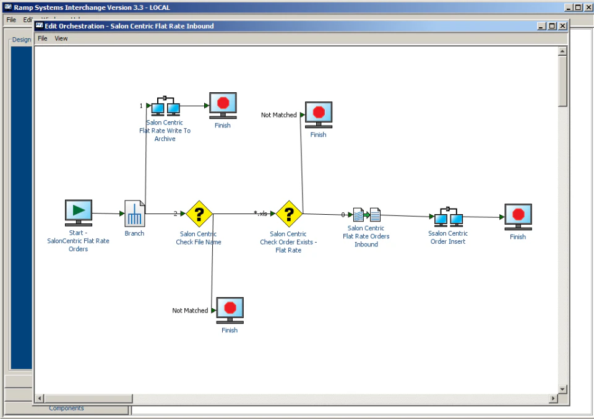Select the Start - SalonCentric Flat Rate Orders node

[x=78, y=212]
